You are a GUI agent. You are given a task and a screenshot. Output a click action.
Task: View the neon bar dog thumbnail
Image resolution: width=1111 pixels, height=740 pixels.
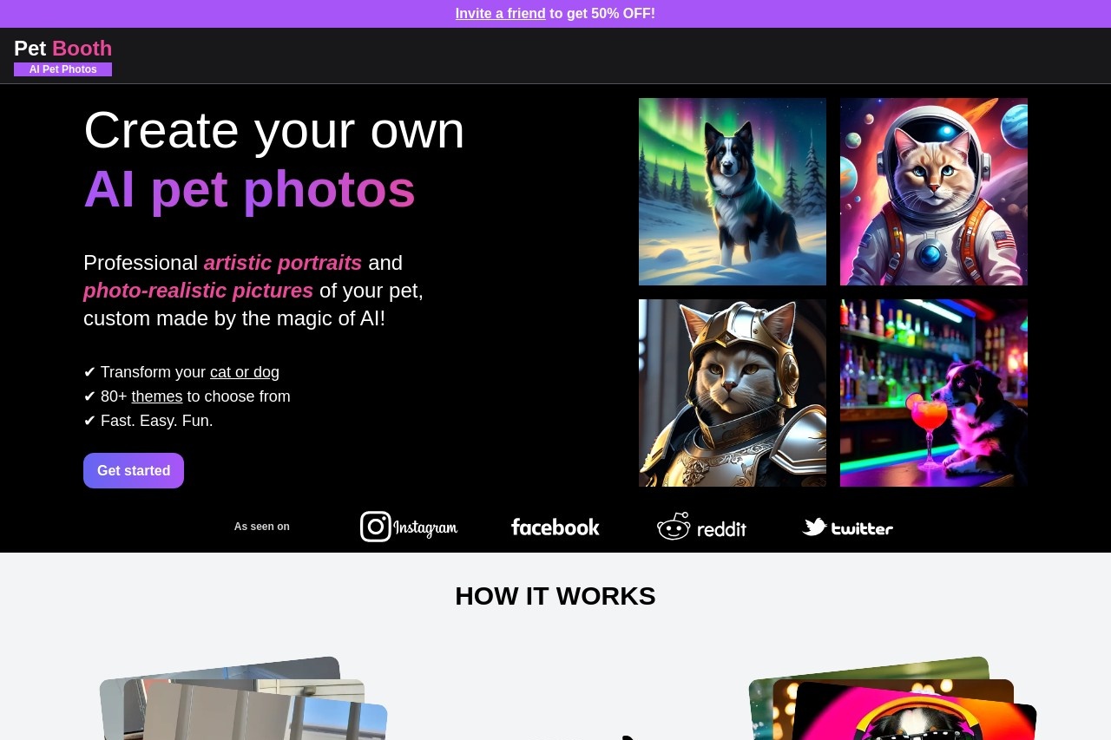pyautogui.click(x=934, y=393)
